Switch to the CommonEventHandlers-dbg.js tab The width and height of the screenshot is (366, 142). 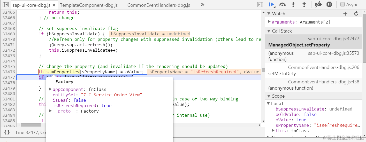158,5
